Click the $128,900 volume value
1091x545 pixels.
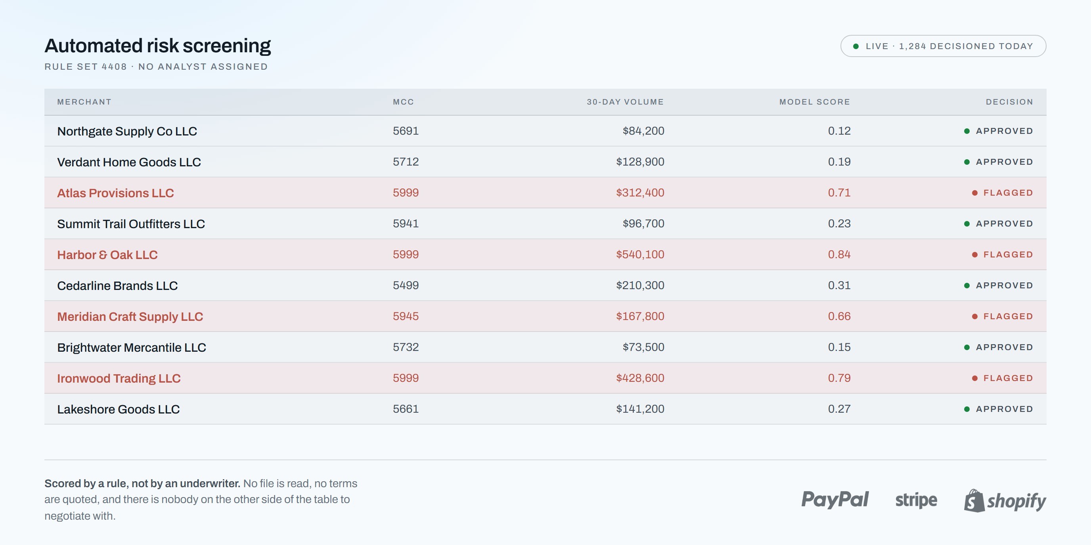[640, 162]
